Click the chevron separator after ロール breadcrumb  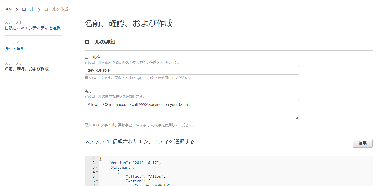click(39, 10)
